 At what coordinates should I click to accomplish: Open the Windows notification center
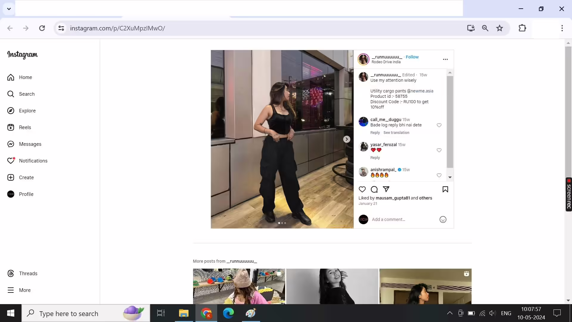[x=557, y=313]
